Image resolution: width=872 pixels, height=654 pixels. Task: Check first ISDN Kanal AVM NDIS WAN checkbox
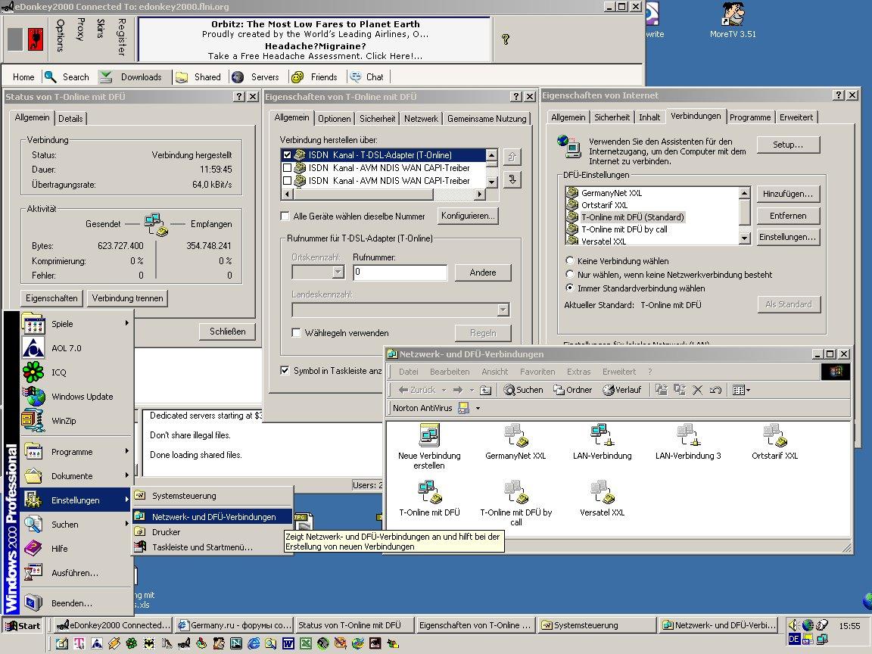coord(287,167)
